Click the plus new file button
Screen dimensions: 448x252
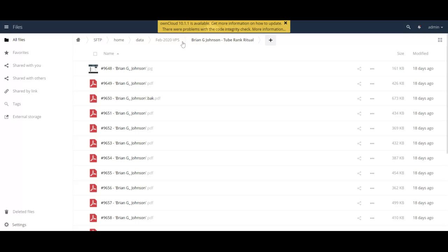coord(271,40)
